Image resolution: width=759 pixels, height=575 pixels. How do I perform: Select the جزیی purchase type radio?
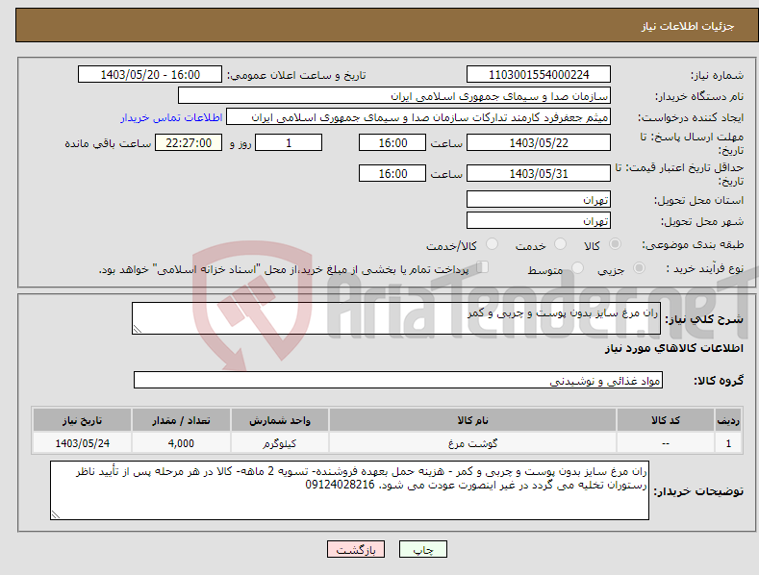coord(639,268)
